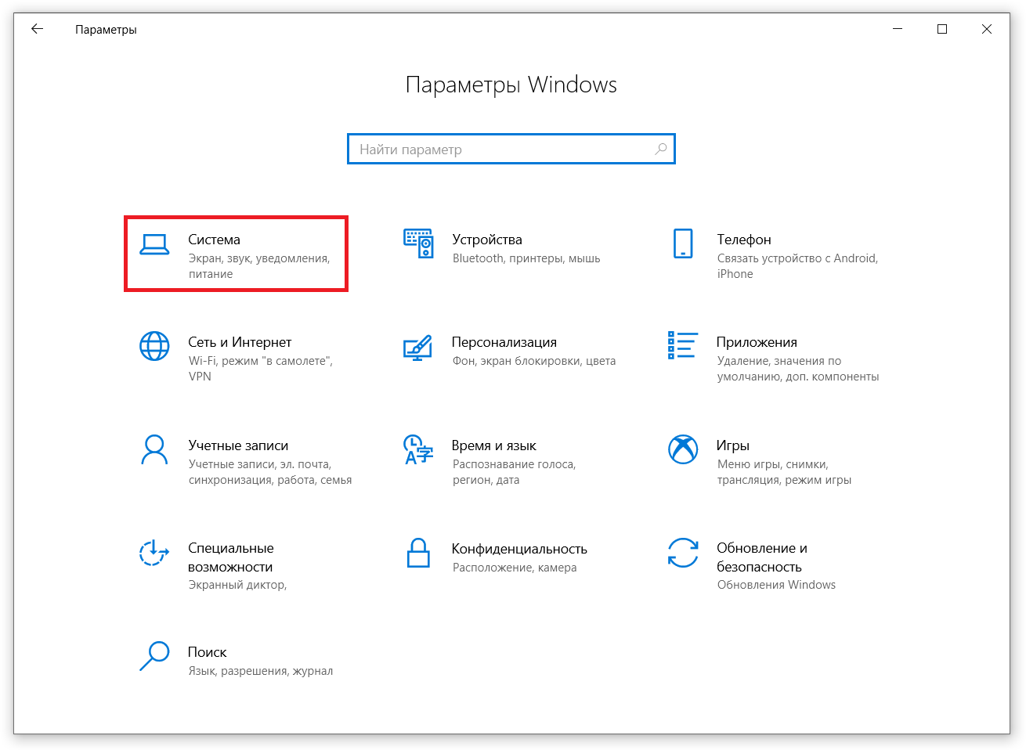
Task: Go back using the arrow button
Action: [37, 29]
